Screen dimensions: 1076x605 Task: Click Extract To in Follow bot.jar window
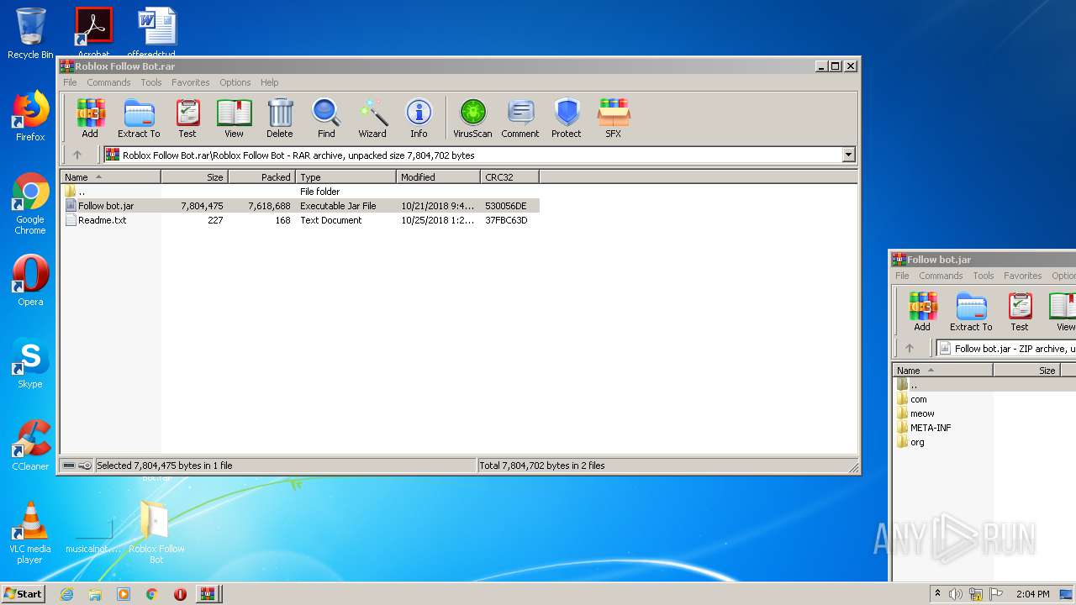(971, 311)
